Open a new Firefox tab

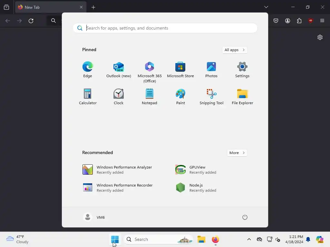click(x=93, y=7)
